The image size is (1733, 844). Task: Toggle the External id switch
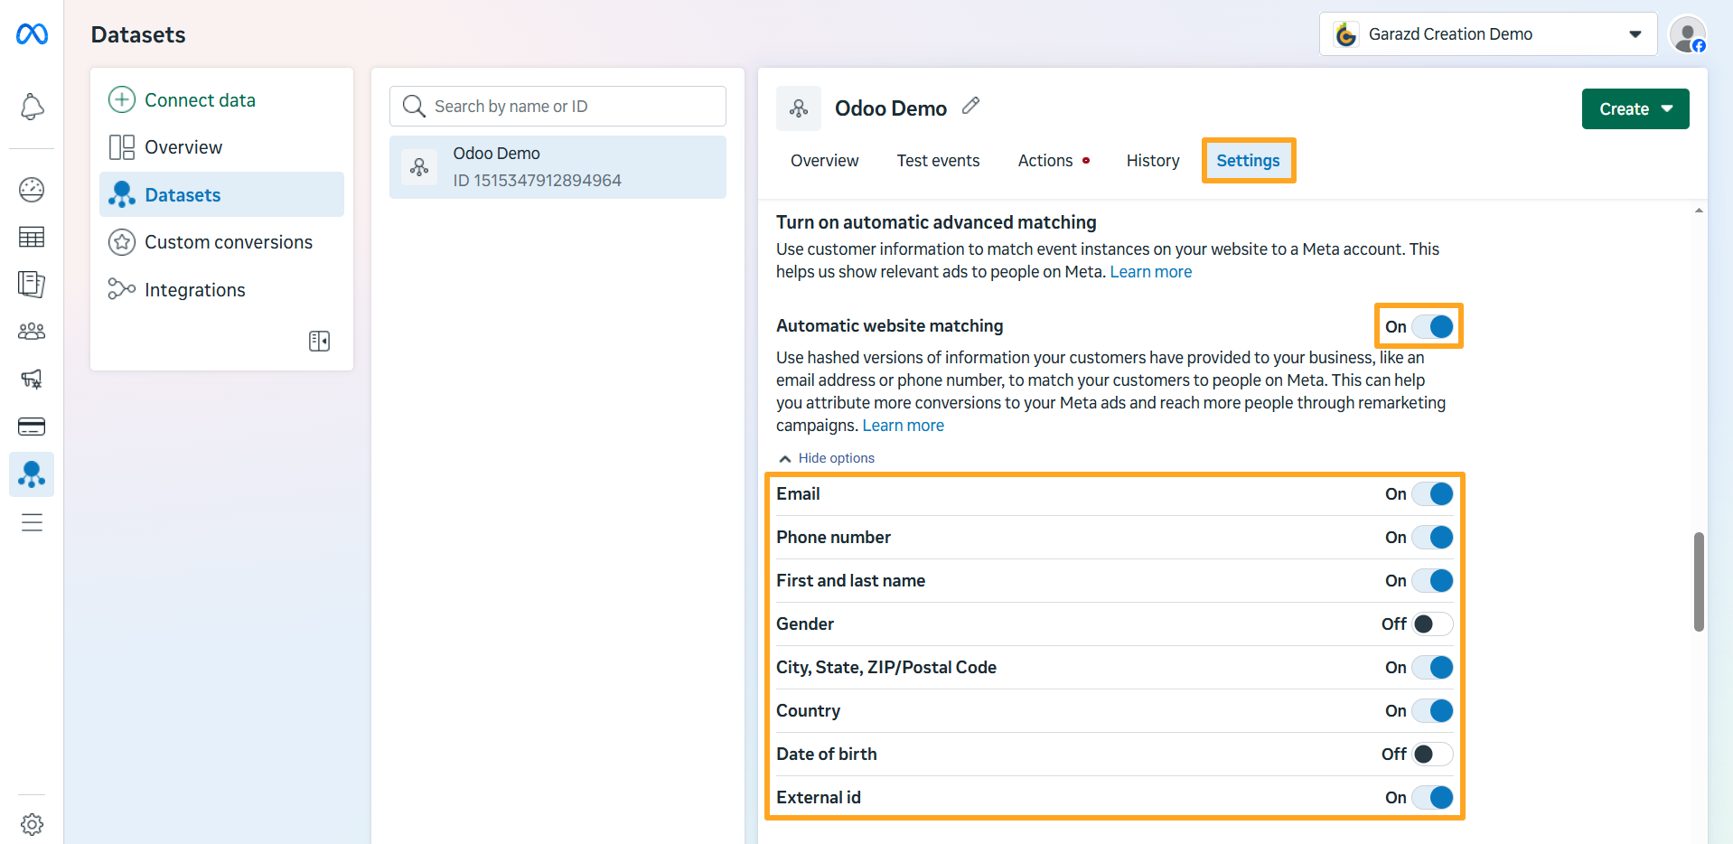pos(1433,798)
